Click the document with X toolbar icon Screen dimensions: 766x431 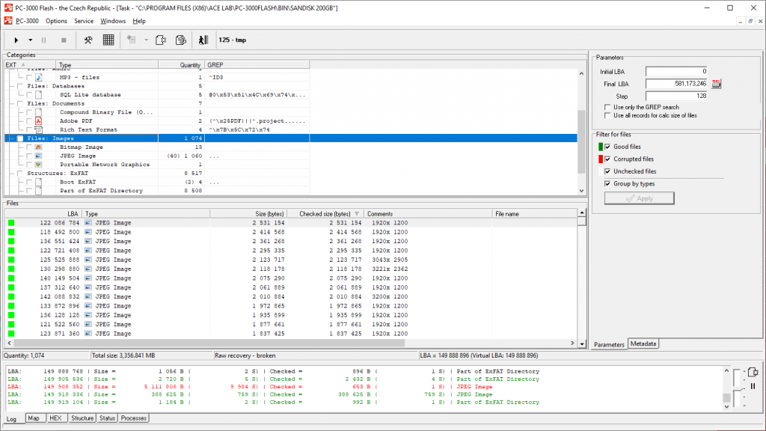[162, 40]
